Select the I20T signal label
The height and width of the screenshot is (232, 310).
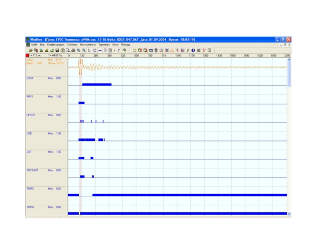[x=29, y=152]
